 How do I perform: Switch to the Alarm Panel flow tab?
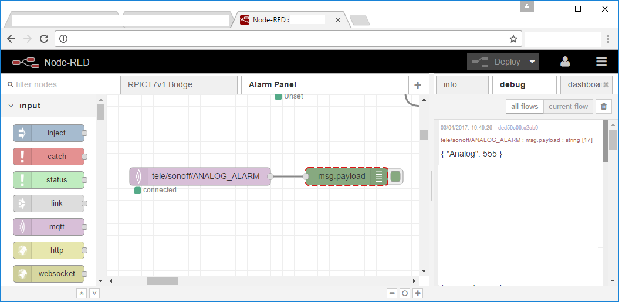[x=300, y=85]
